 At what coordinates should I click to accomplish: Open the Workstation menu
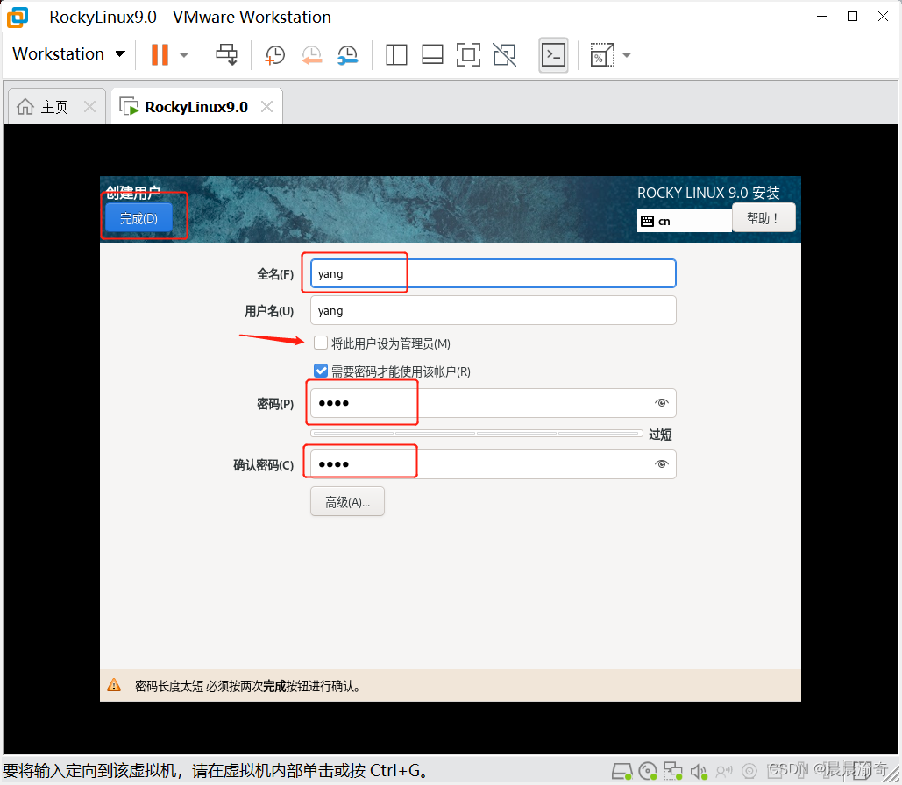pyautogui.click(x=68, y=54)
